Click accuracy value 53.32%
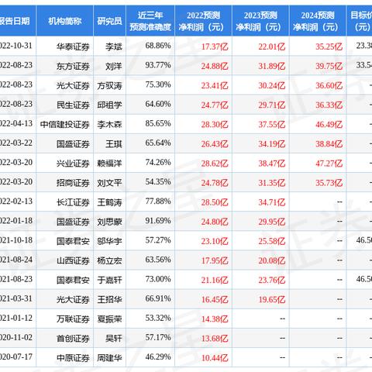 [158, 318]
